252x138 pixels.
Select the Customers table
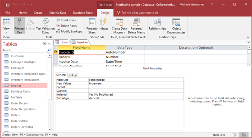(24, 56)
